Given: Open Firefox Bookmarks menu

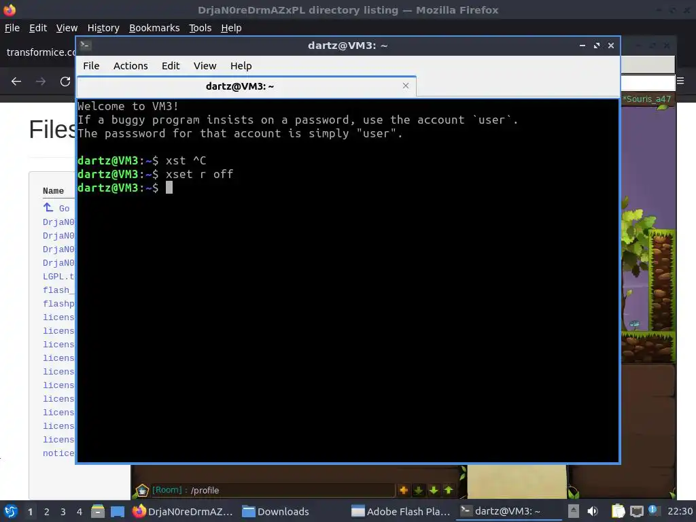Looking at the screenshot, I should [154, 28].
